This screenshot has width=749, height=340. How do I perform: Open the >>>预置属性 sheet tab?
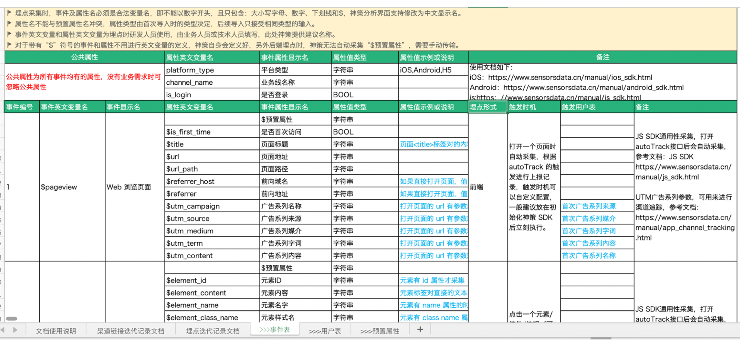pos(380,331)
